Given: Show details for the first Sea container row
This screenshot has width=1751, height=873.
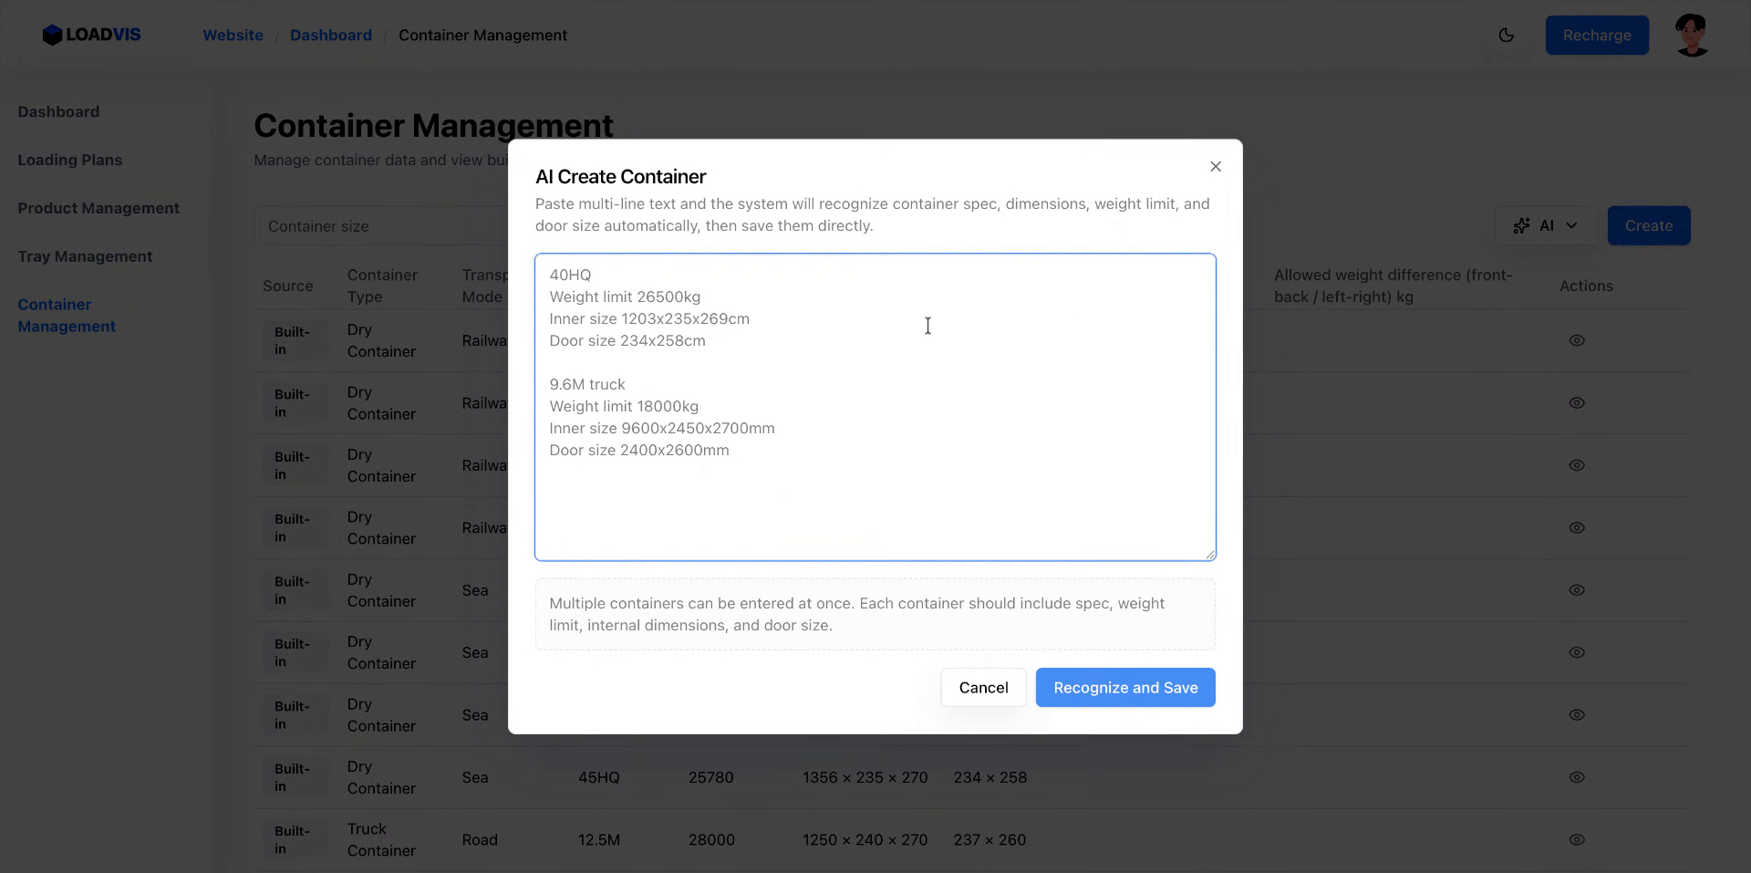Looking at the screenshot, I should click(1578, 590).
